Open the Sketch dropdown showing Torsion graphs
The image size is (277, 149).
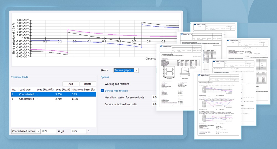(126, 70)
